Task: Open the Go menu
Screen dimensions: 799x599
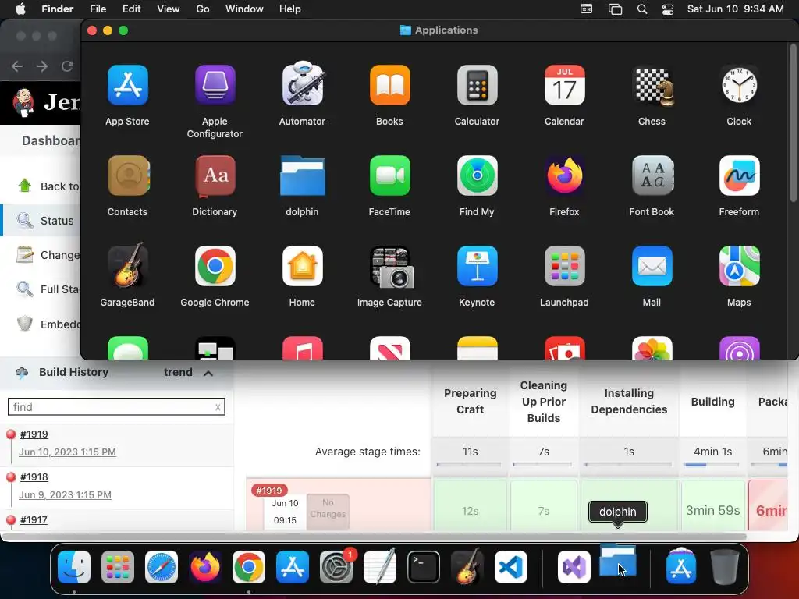Action: (x=203, y=9)
